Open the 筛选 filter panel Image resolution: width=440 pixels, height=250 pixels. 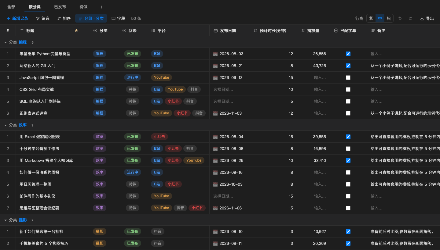point(42,19)
